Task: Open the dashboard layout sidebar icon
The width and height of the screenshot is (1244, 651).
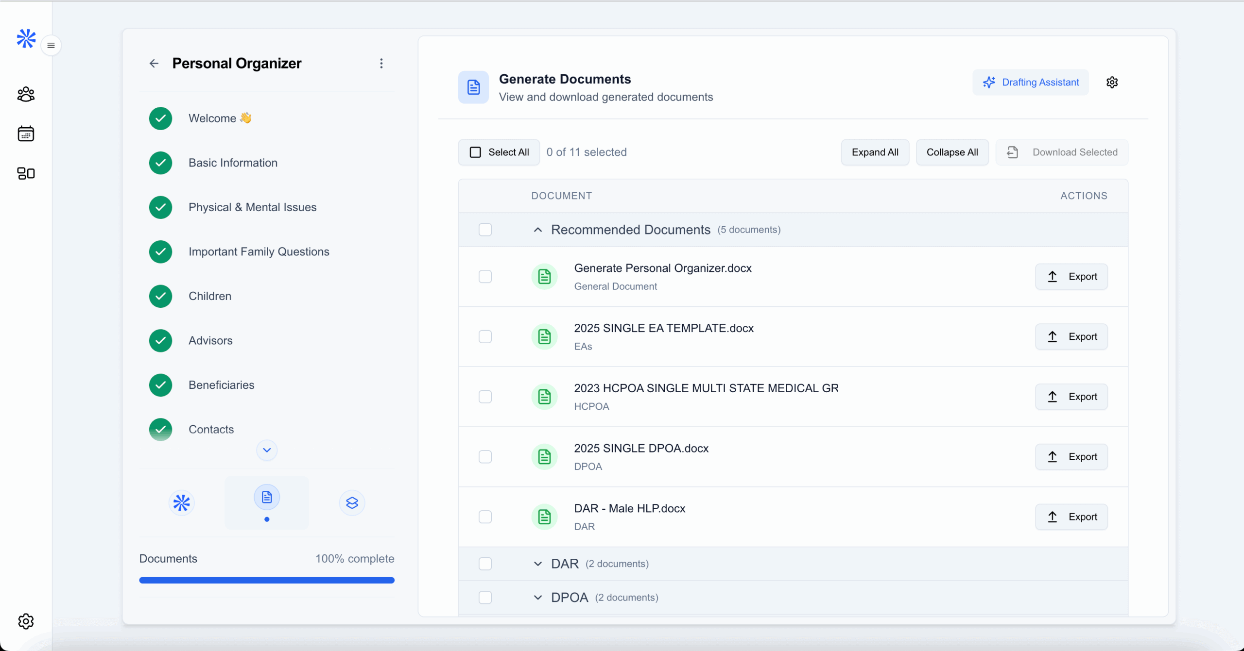Action: [26, 173]
